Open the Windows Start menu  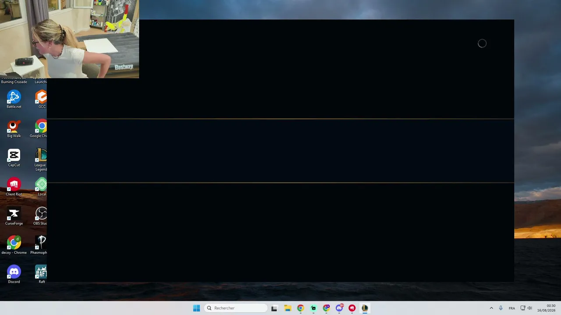pos(196,308)
